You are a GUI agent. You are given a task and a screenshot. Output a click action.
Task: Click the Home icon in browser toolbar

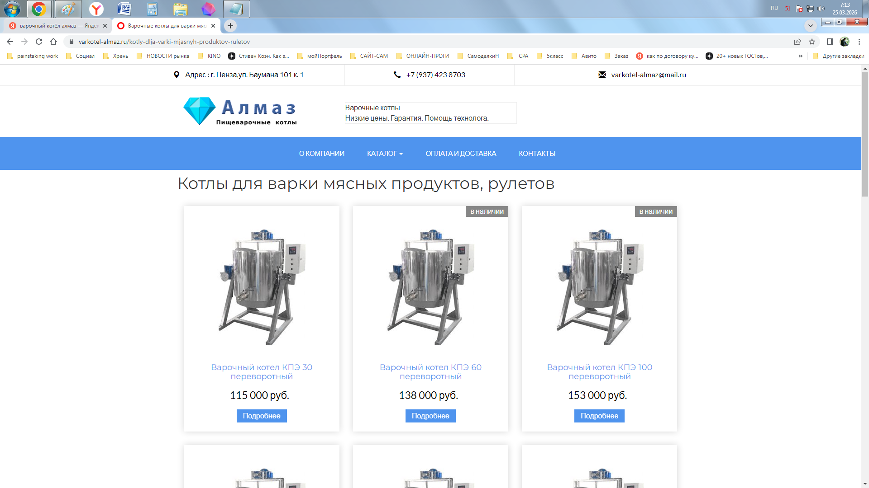[53, 42]
